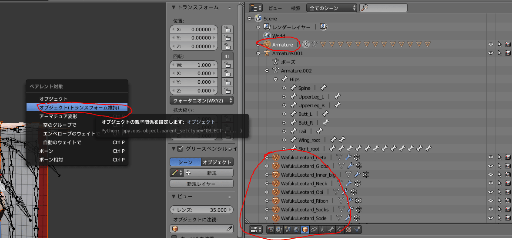The height and width of the screenshot is (240, 512).
Task: Click the mesh data icon on WafukuLeotard_Obi
Action: tap(336, 192)
